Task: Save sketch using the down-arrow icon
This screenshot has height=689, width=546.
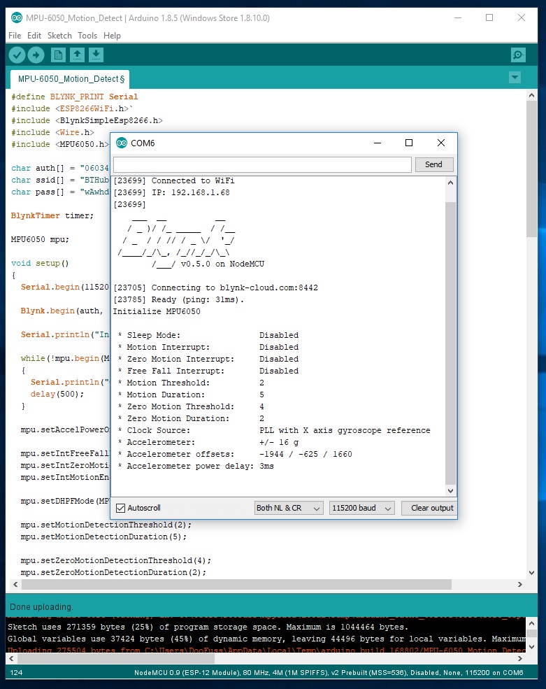Action: (96, 55)
